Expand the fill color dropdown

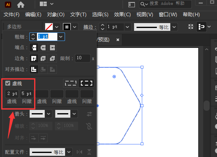[x=57, y=27]
